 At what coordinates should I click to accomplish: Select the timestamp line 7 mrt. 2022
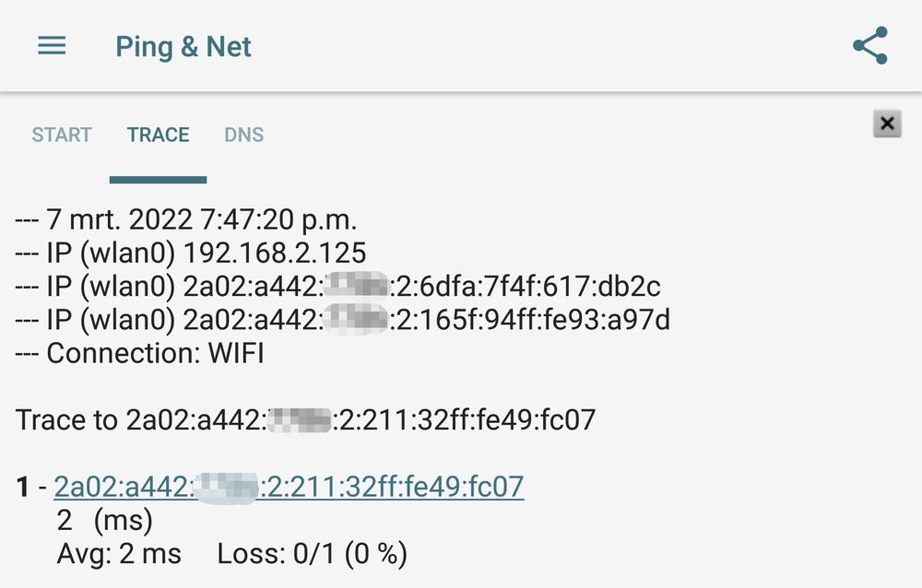[186, 220]
